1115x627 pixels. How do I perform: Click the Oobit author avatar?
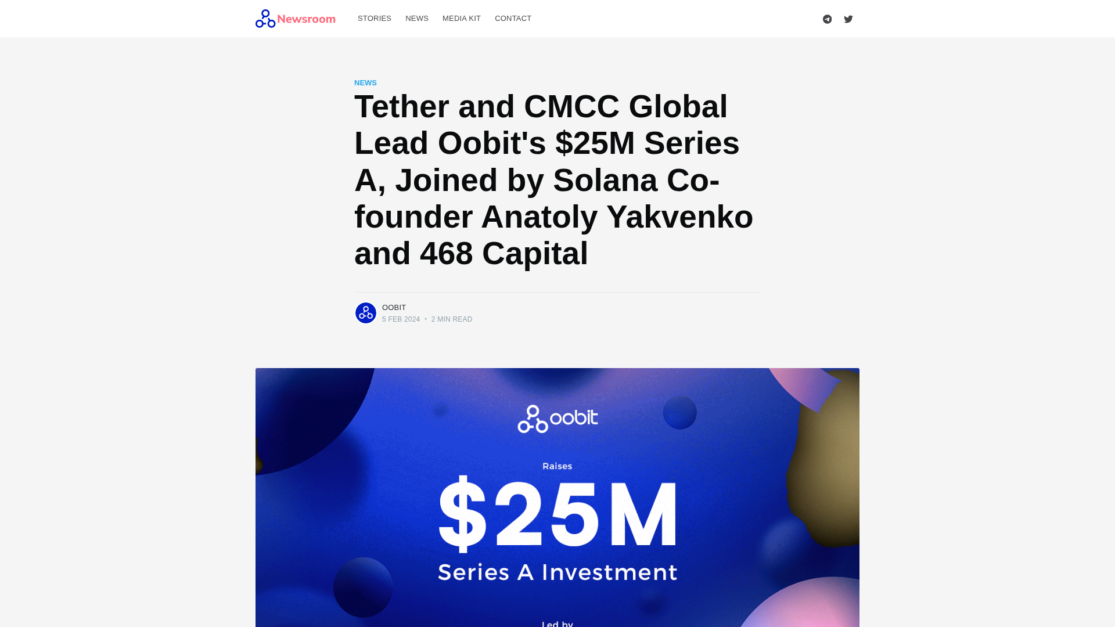[x=366, y=313]
